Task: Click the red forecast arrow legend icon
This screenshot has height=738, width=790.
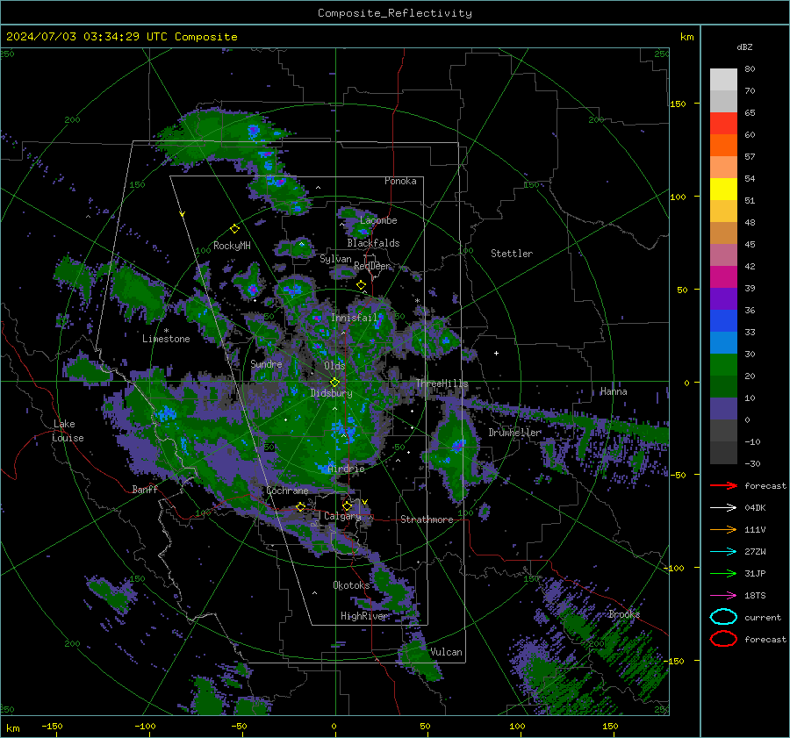Action: pyautogui.click(x=723, y=485)
